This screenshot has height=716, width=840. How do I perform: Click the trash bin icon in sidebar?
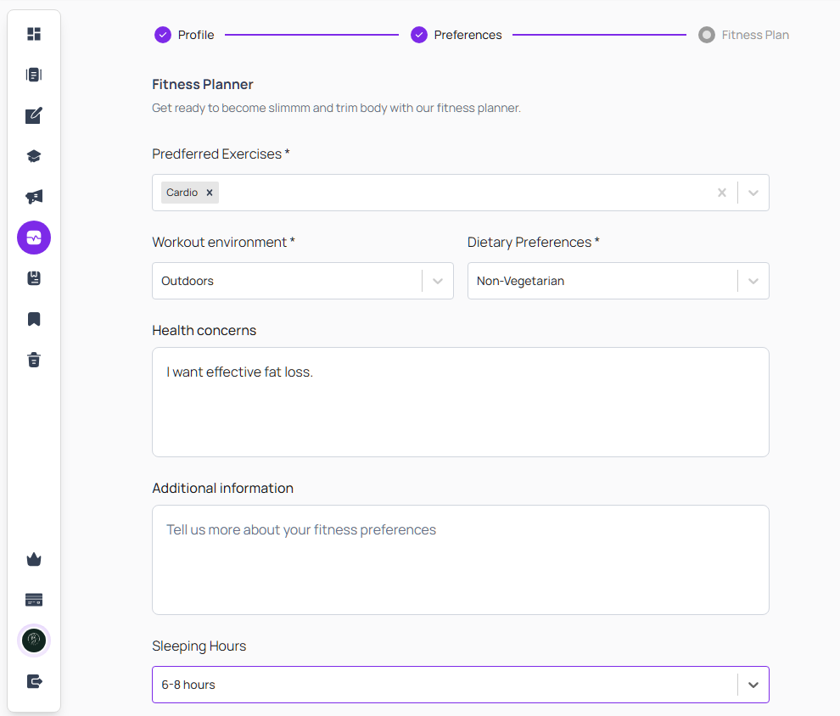(34, 360)
